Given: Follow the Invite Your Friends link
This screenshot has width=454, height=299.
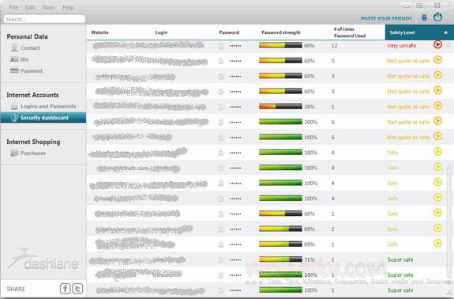Looking at the screenshot, I should (386, 18).
